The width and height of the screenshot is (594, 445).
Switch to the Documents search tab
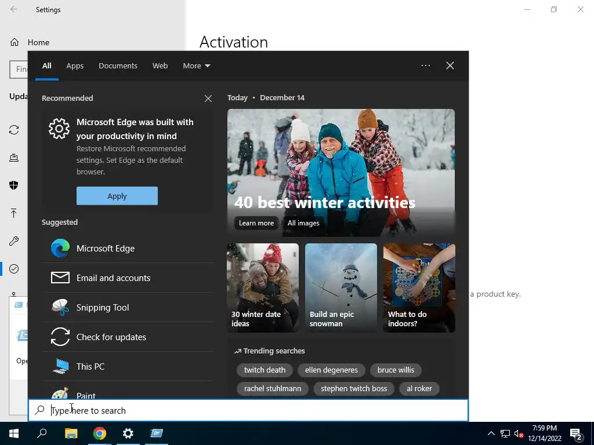(x=118, y=66)
